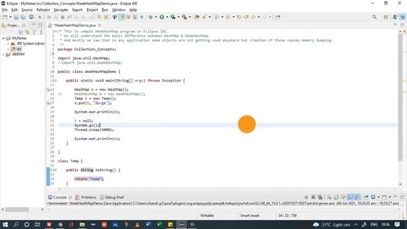The image size is (407, 229).
Task: Expand the src folder node
Action: point(8,49)
